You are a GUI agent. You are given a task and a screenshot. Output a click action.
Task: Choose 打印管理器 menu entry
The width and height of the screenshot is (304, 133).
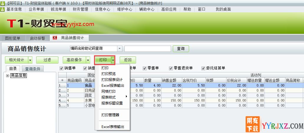pos(110,115)
